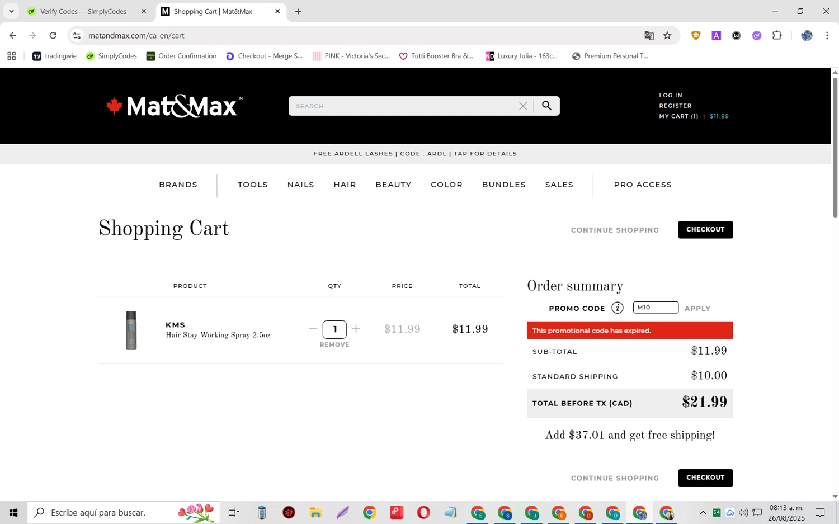Open the COLOR menu
Viewport: 839px width, 524px height.
pyautogui.click(x=447, y=185)
